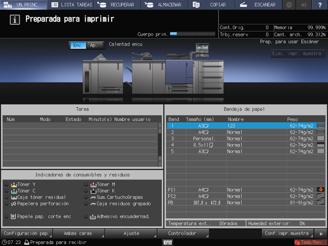Click the globe network icon

[x=289, y=4]
